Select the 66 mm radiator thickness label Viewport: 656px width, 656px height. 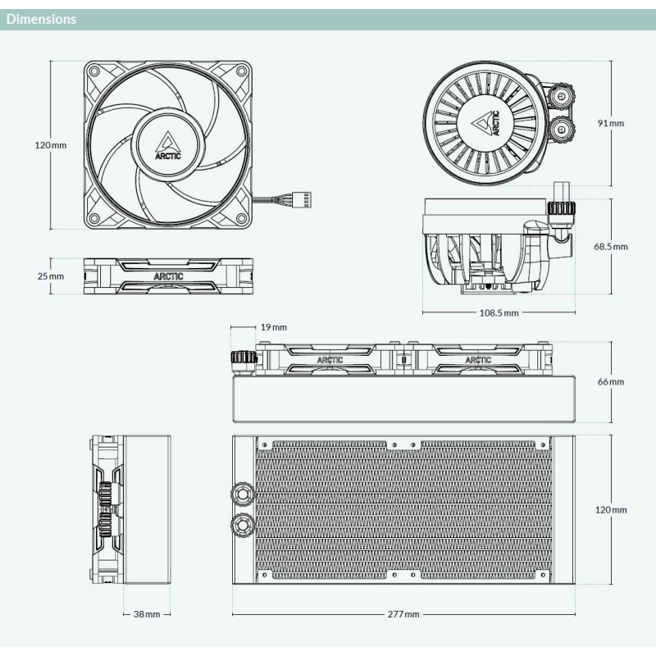tap(611, 382)
